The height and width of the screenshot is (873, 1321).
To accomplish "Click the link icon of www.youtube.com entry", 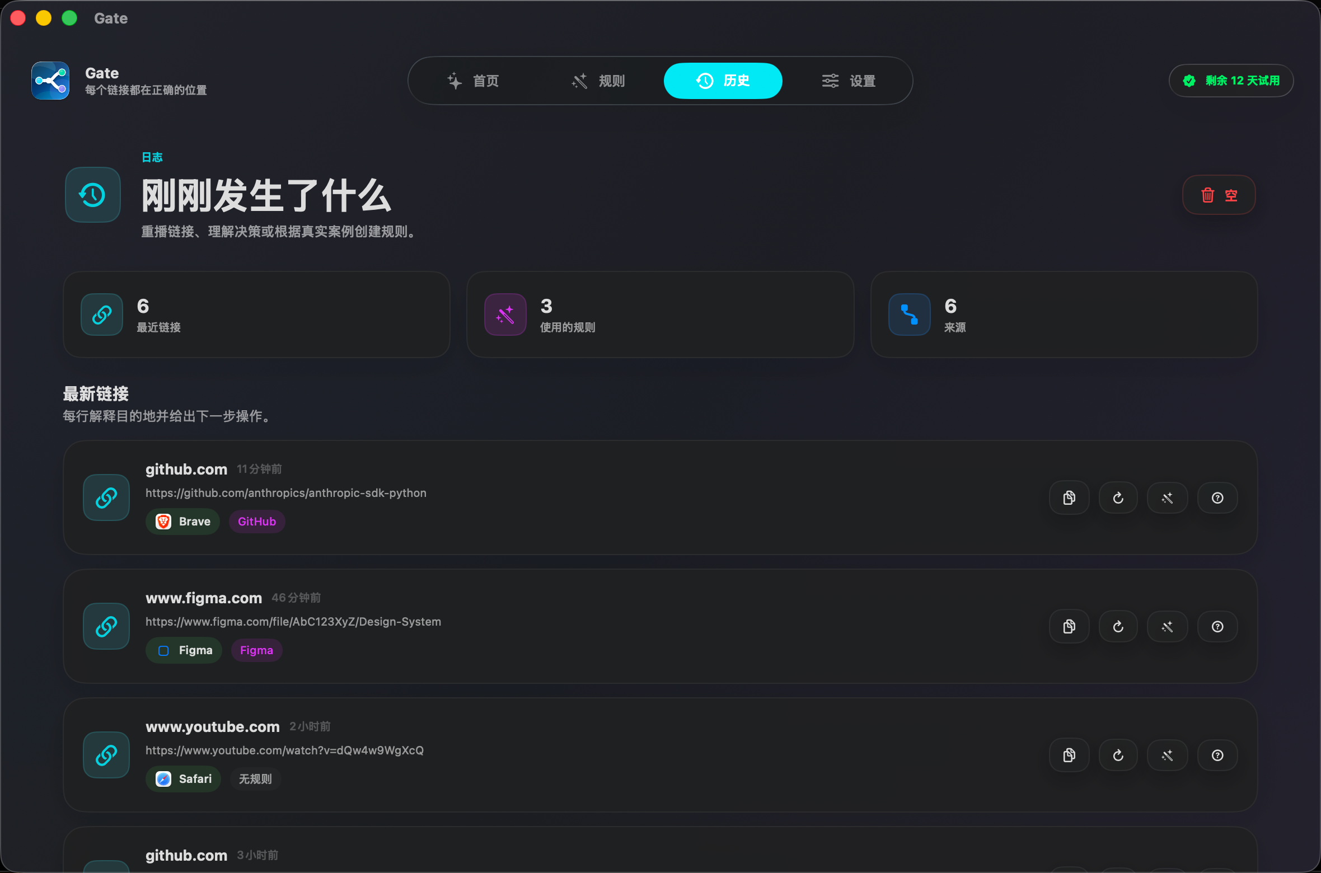I will (x=106, y=755).
